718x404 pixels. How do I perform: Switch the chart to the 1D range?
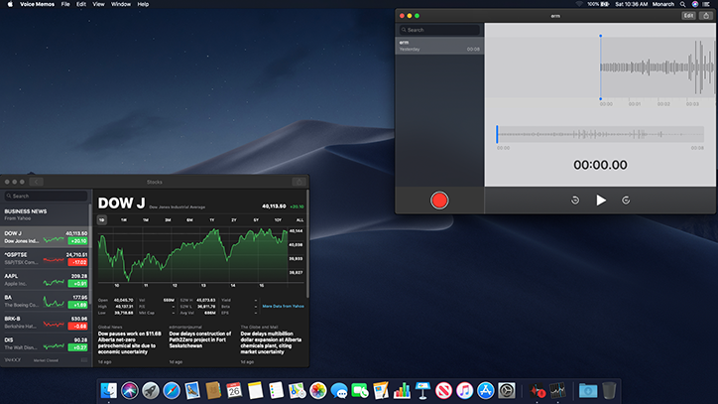click(x=102, y=220)
